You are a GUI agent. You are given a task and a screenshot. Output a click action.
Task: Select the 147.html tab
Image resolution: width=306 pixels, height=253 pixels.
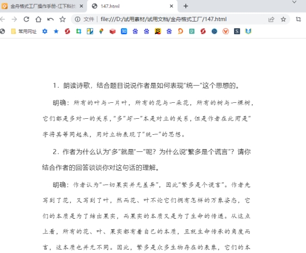[133, 6]
